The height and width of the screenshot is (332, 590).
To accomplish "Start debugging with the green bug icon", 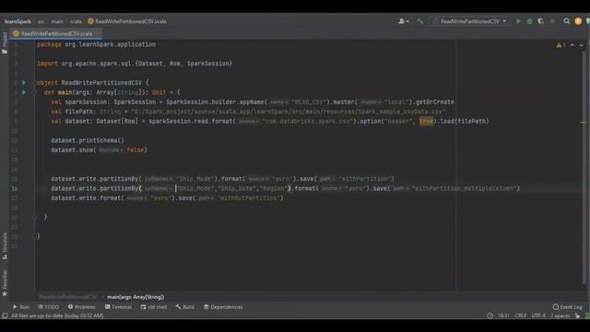I will pyautogui.click(x=530, y=21).
